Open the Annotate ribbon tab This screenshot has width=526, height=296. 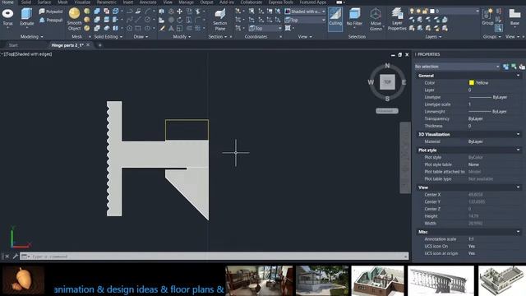pos(148,2)
